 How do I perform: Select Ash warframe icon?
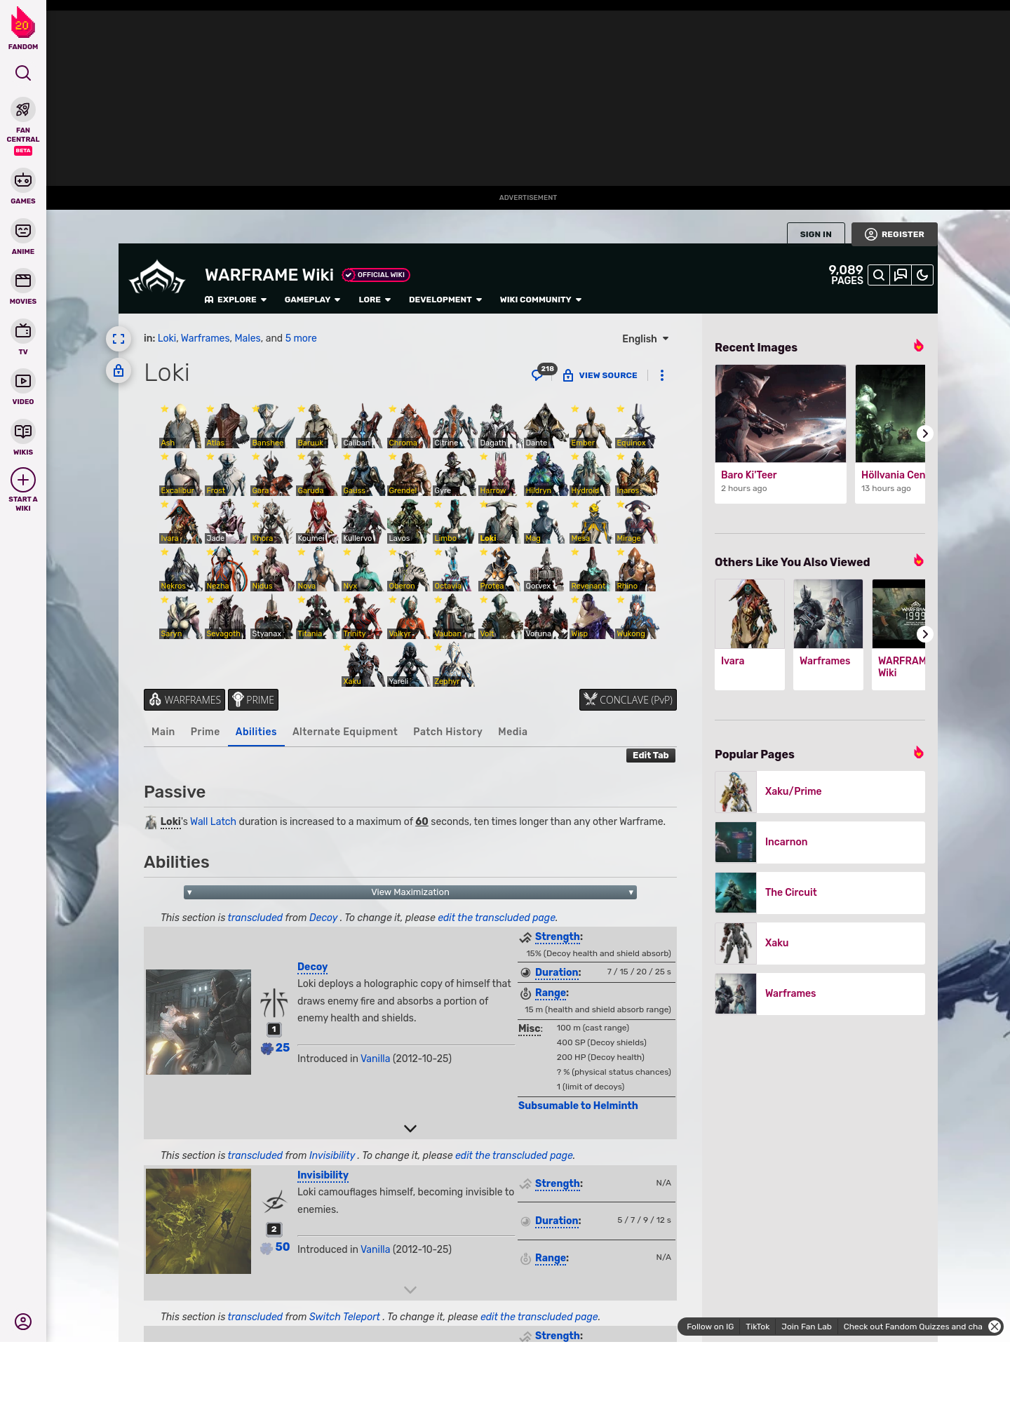pyautogui.click(x=180, y=426)
